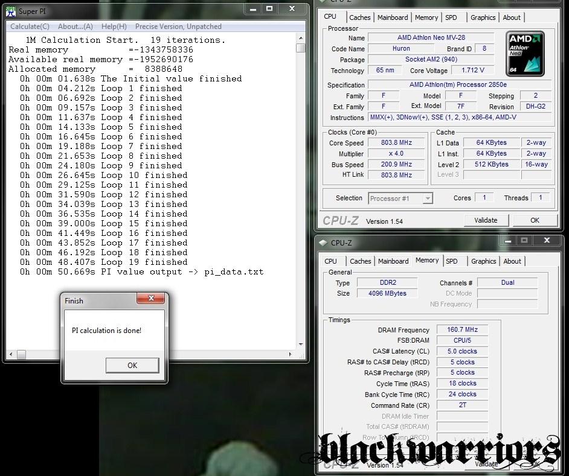Click scroll up arrow in Super PI window
Image resolution: width=569 pixels, height=476 pixels.
pyautogui.click(x=301, y=37)
